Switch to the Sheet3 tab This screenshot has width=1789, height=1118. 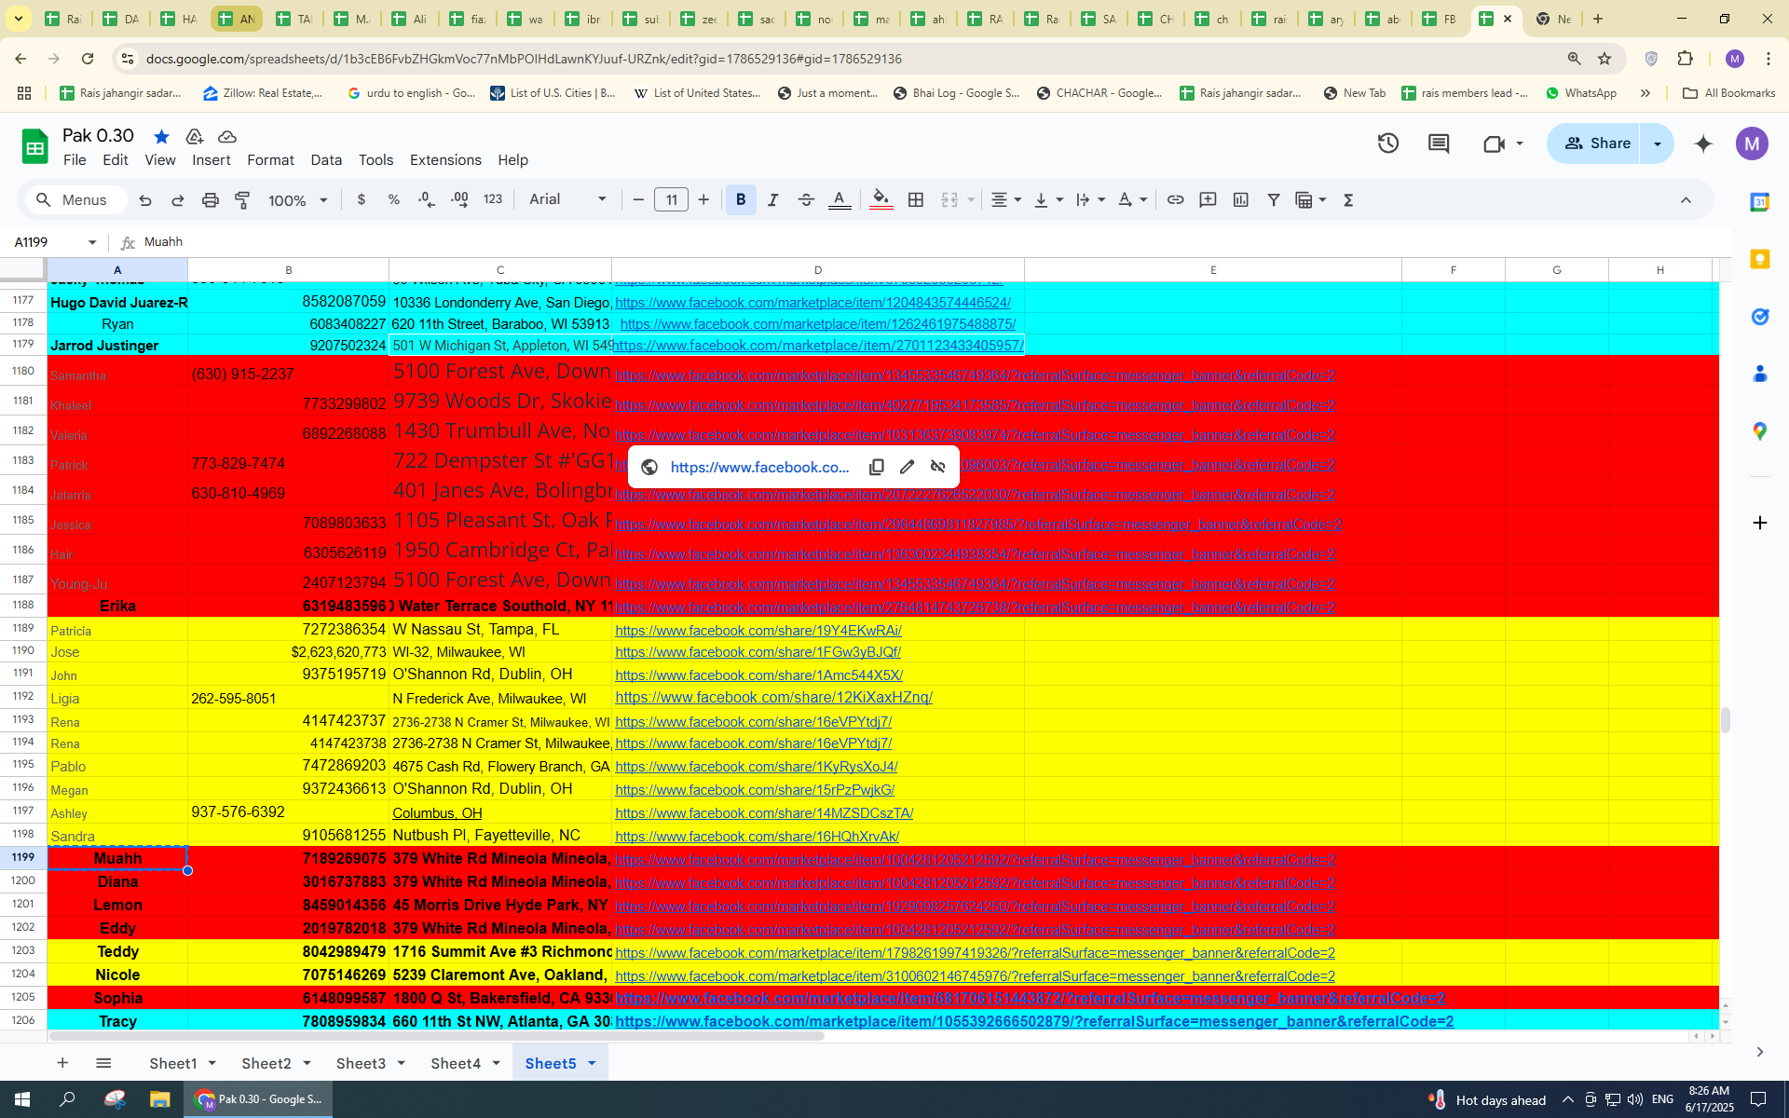click(x=361, y=1063)
